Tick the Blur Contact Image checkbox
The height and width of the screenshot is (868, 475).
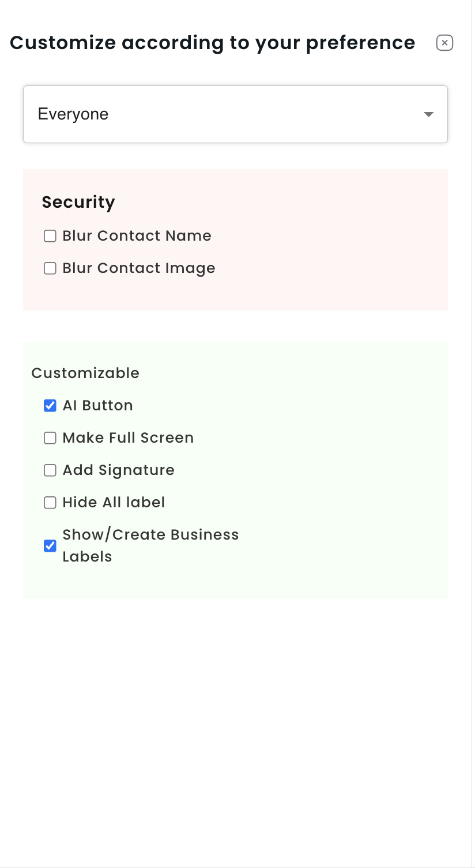50,268
